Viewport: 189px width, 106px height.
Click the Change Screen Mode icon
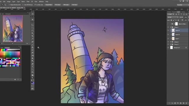tap(32, 89)
